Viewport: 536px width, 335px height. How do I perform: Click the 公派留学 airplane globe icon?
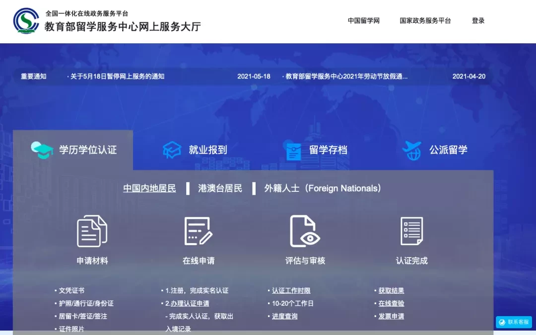pos(412,150)
